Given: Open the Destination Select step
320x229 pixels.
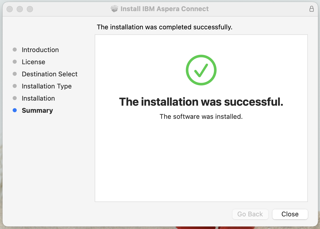Looking at the screenshot, I should tap(49, 74).
